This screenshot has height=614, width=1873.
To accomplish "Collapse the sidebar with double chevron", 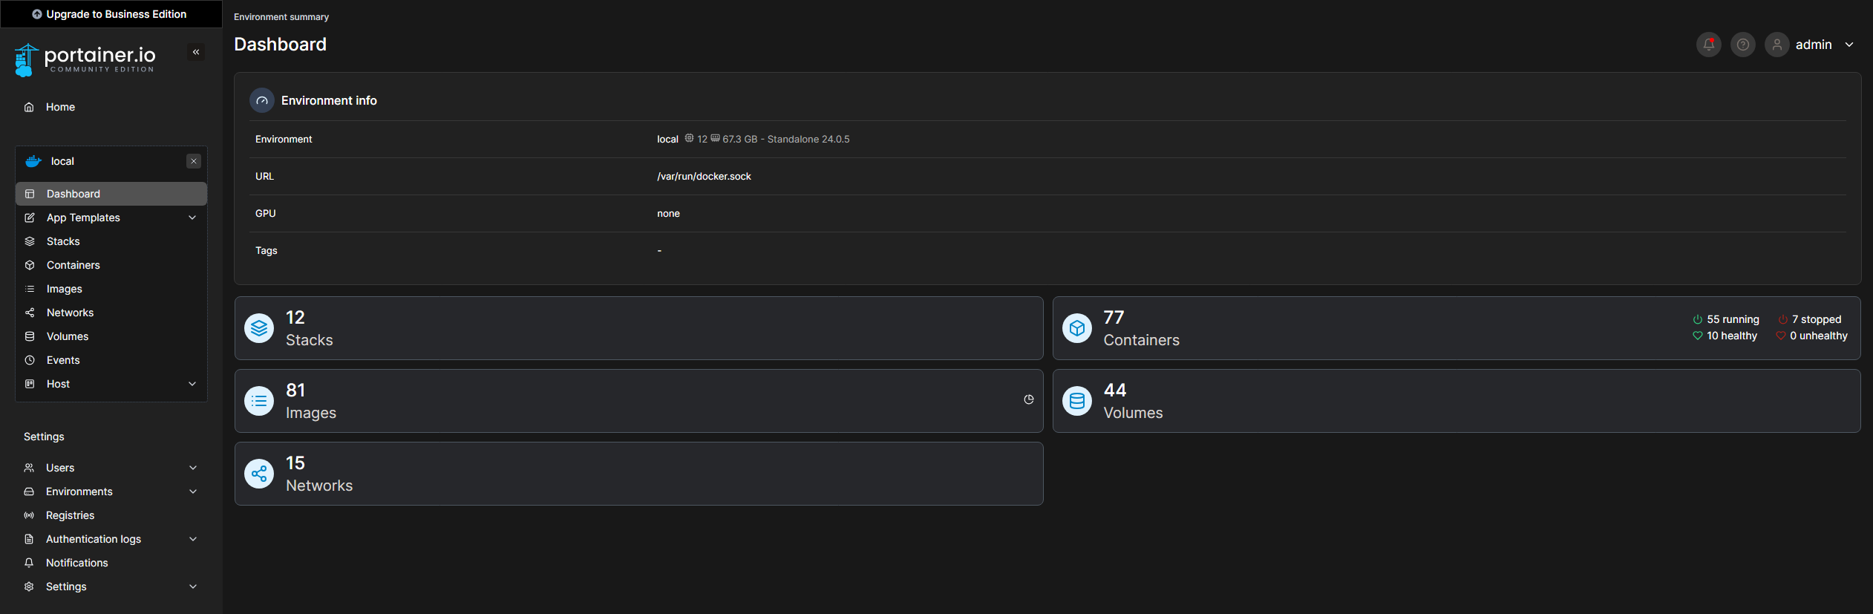I will pyautogui.click(x=196, y=52).
